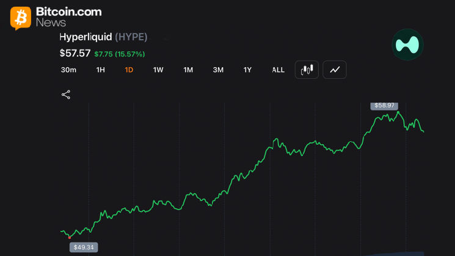This screenshot has height=256, width=455.
Task: Select the 1Y timeframe
Action: tap(247, 70)
